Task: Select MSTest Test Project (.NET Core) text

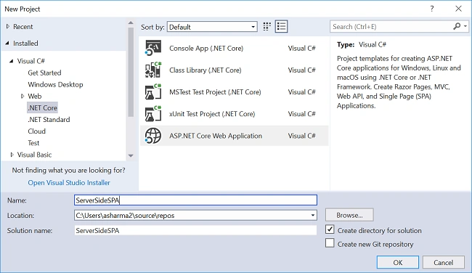Action: tap(215, 92)
